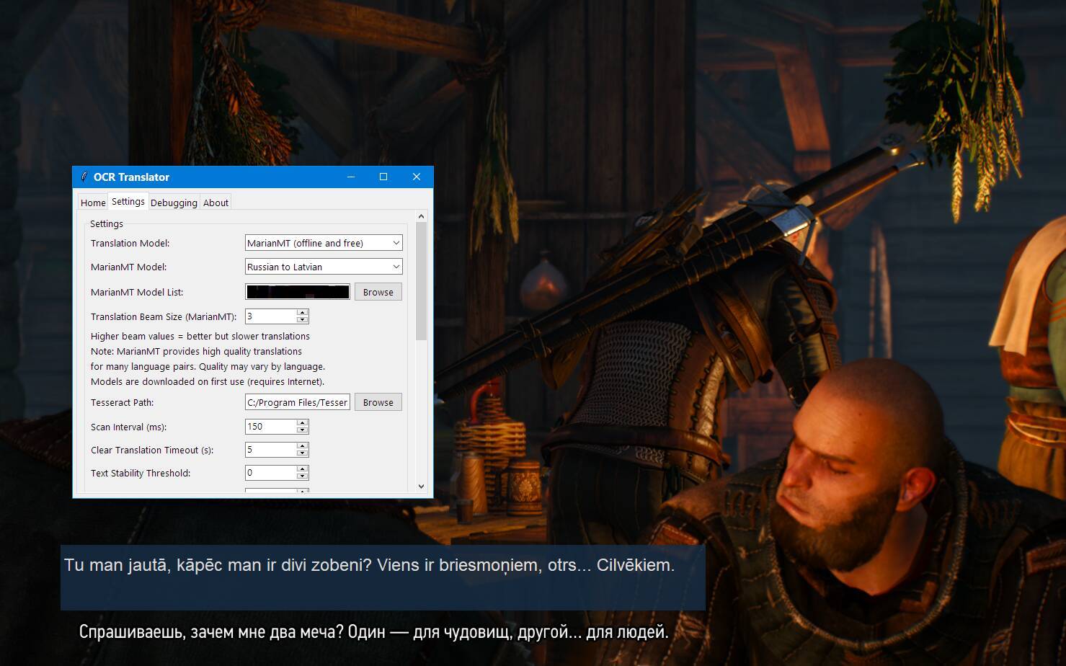Decrease the Text Stability Threshold value
This screenshot has width=1066, height=666.
click(x=303, y=476)
